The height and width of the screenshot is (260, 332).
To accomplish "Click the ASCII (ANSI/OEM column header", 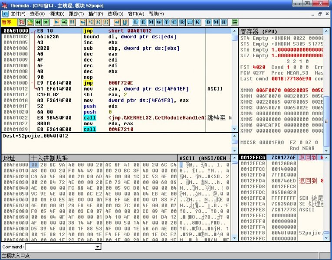I will (204, 158).
